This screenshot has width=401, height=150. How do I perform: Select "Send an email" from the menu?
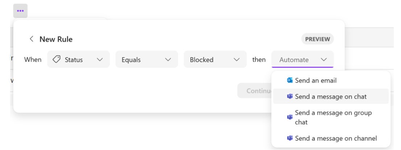point(315,80)
